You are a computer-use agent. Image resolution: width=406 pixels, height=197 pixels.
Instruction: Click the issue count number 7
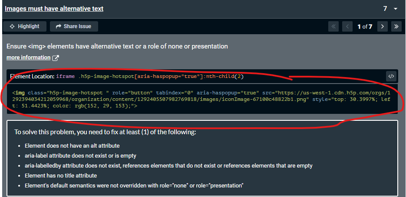click(385, 9)
